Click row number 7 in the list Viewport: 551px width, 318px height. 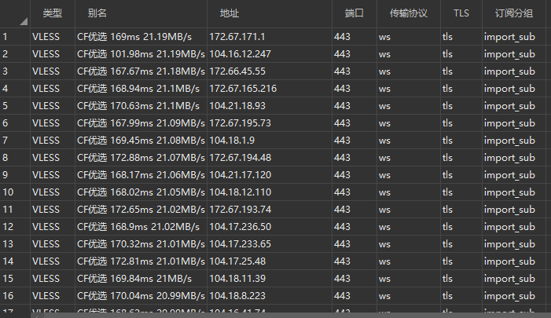(6, 141)
